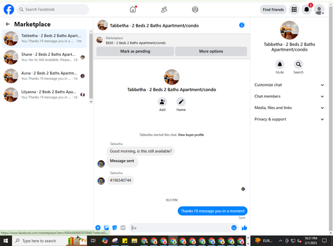This screenshot has width=333, height=246.
Task: Click the Find friends button
Action: click(x=273, y=9)
